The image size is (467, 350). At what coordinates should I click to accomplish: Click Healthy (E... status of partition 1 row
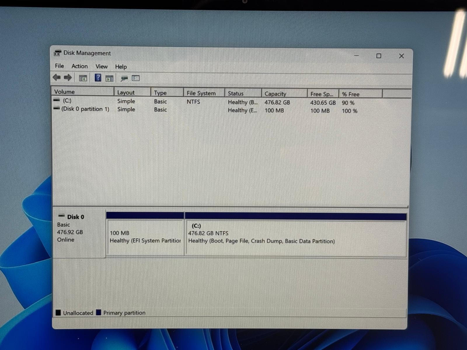pyautogui.click(x=243, y=110)
